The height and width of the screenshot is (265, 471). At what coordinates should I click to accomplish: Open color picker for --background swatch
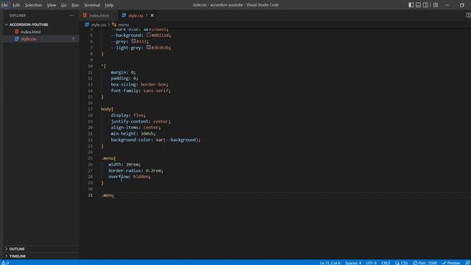click(x=149, y=35)
